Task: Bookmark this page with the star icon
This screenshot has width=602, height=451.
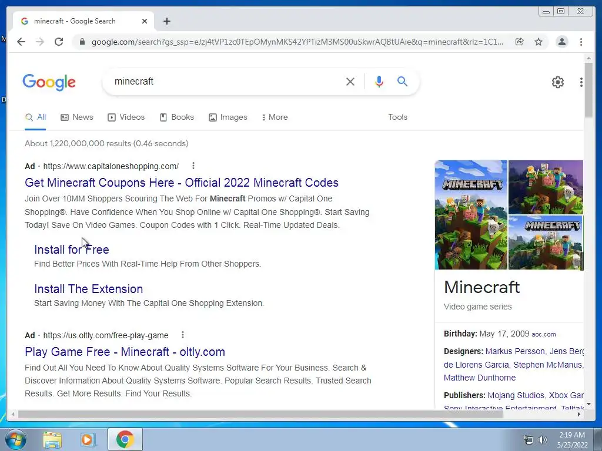Action: point(539,42)
